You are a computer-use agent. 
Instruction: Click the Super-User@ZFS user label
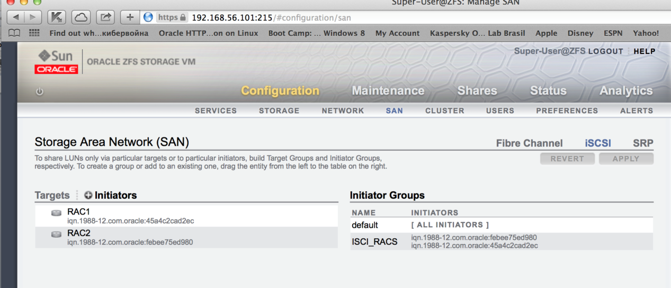pyautogui.click(x=550, y=51)
